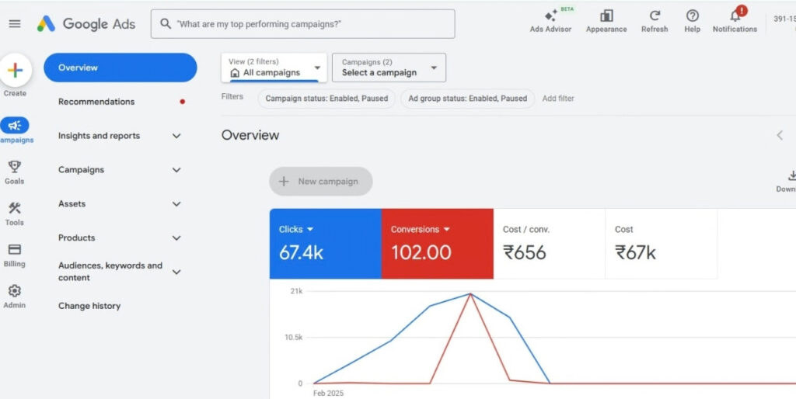796x399 pixels.
Task: Click Campaign status: Enabled, Paused filter chip
Action: [326, 99]
